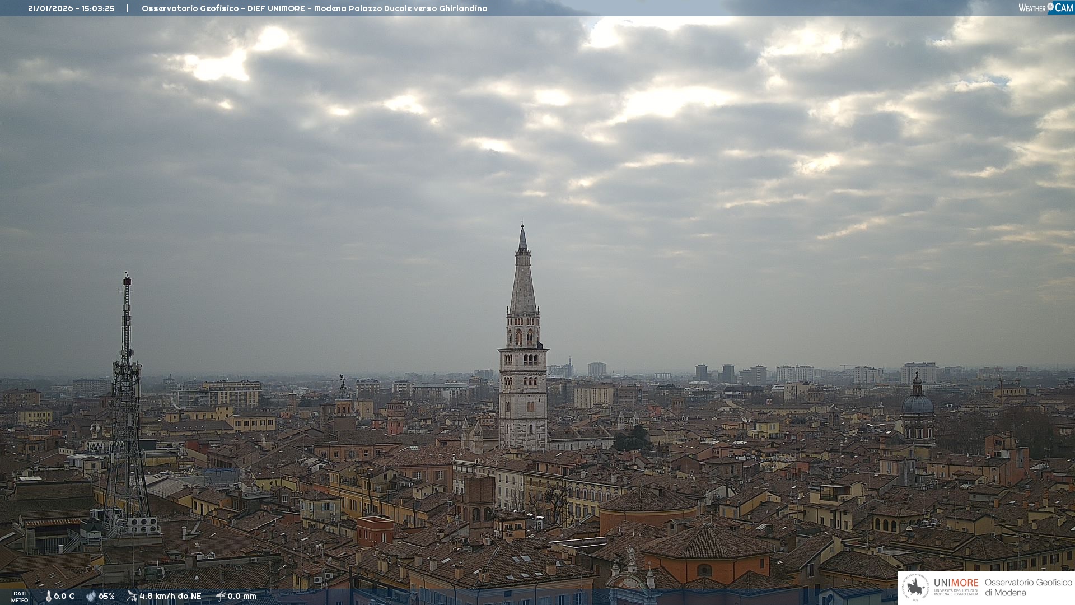Click the grey church dome
The width and height of the screenshot is (1075, 605).
pos(918,403)
